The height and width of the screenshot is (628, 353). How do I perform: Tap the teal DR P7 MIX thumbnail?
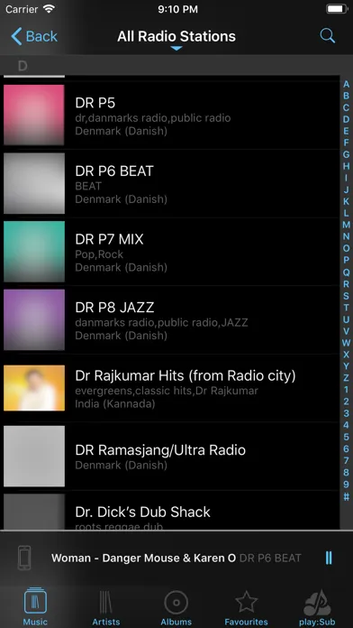pos(34,252)
